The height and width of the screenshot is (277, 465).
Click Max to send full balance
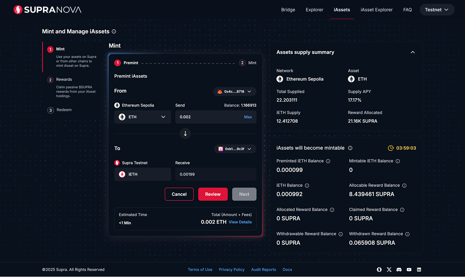pos(248,117)
